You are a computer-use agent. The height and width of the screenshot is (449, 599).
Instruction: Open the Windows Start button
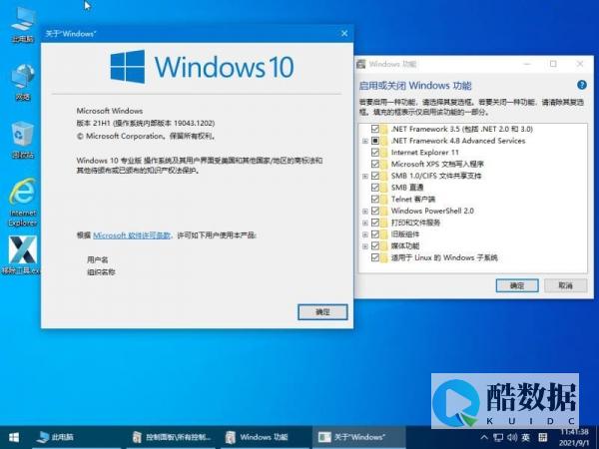(14, 437)
